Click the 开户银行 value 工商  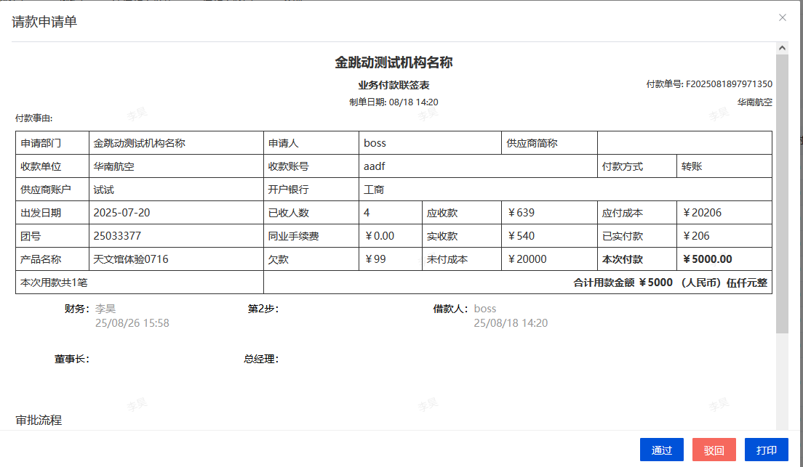click(374, 190)
